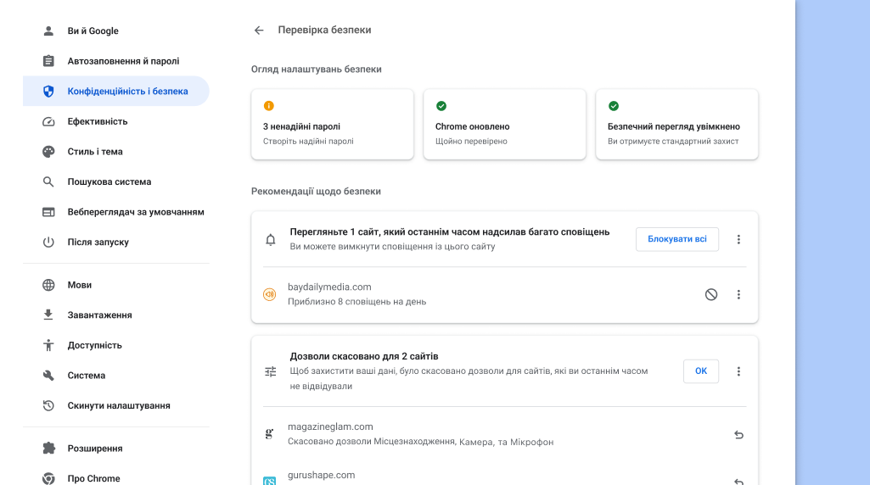
Task: Click the power icon for Після запуску
Action: pyautogui.click(x=48, y=242)
